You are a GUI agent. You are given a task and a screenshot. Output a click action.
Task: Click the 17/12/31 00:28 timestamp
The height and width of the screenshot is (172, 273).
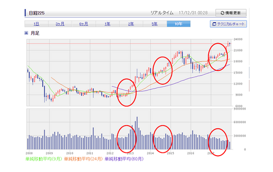coord(193,13)
